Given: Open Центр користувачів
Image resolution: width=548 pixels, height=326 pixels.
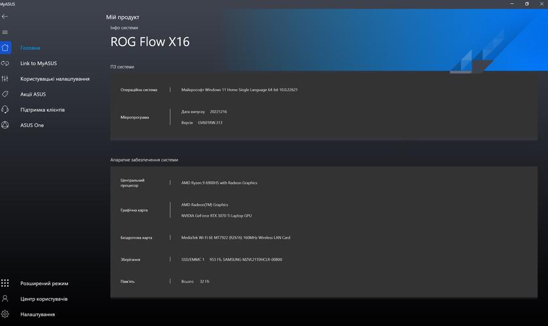Looking at the screenshot, I should click(x=44, y=299).
